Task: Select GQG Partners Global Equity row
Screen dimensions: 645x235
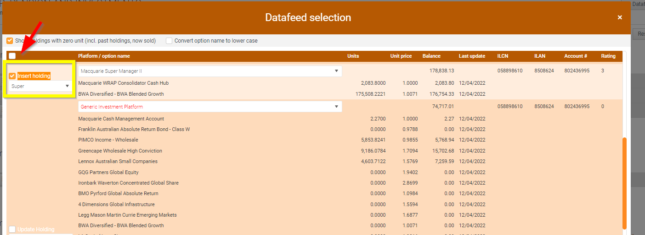Action: tap(350, 172)
